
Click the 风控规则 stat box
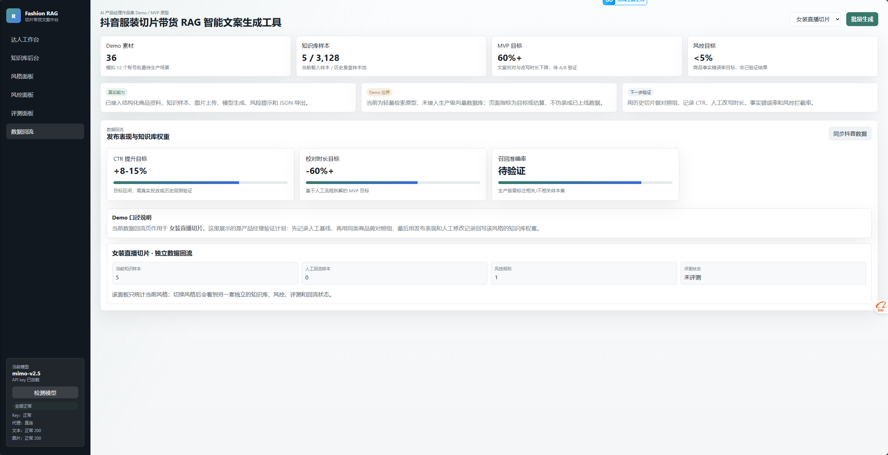[x=584, y=273]
